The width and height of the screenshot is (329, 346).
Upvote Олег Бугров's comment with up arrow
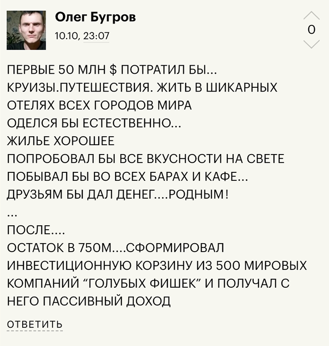point(312,15)
